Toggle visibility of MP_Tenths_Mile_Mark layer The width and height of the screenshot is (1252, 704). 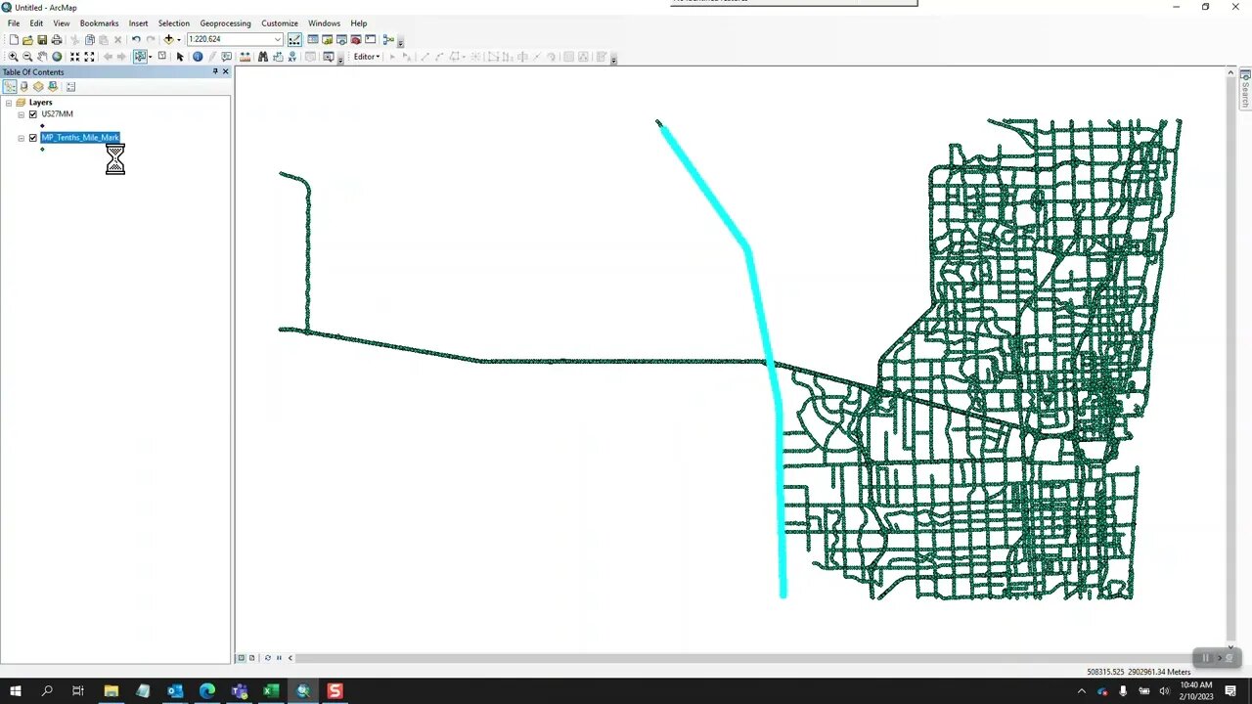[32, 138]
